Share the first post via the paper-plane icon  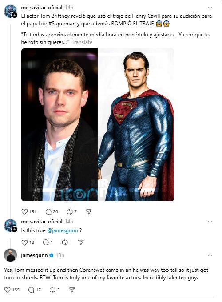[x=89, y=212]
